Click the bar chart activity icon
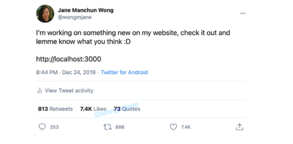 (x=39, y=91)
